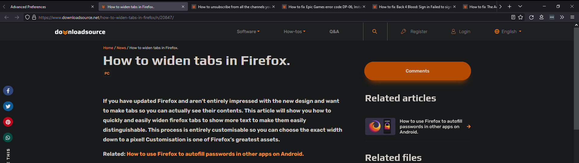Open related link about autofill passwords on Android

click(215, 154)
